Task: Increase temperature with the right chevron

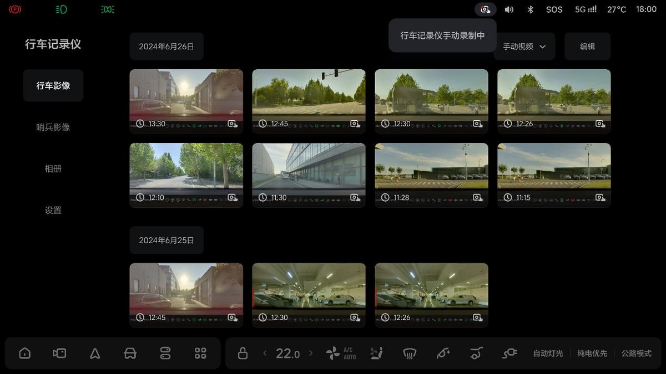Action: tap(311, 353)
